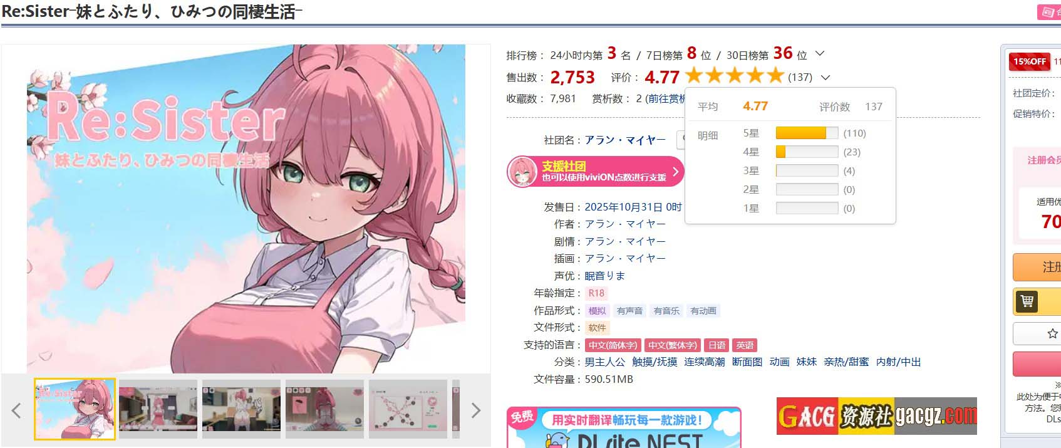The height and width of the screenshot is (448, 1061).
Task: Open the 模拟 work format tag
Action: pos(597,311)
